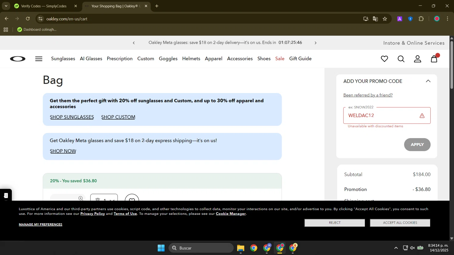Install app icon in address bar
The height and width of the screenshot is (255, 454).
click(366, 19)
